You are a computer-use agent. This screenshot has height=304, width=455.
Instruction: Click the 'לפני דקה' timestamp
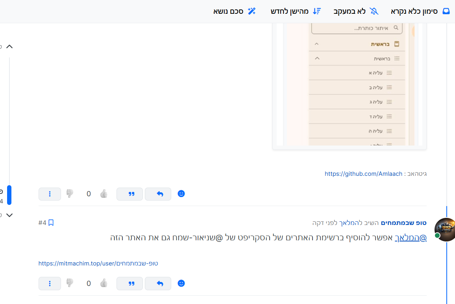point(325,223)
